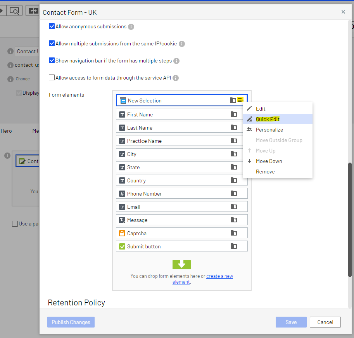
Task: Click the create a new element link
Action: pyautogui.click(x=219, y=276)
